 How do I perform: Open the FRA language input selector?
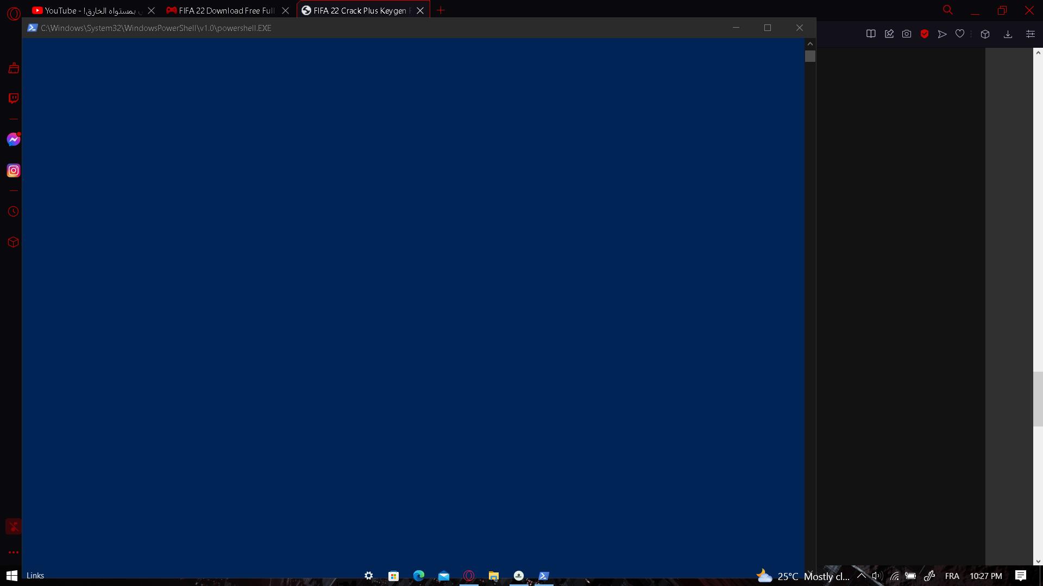952,576
